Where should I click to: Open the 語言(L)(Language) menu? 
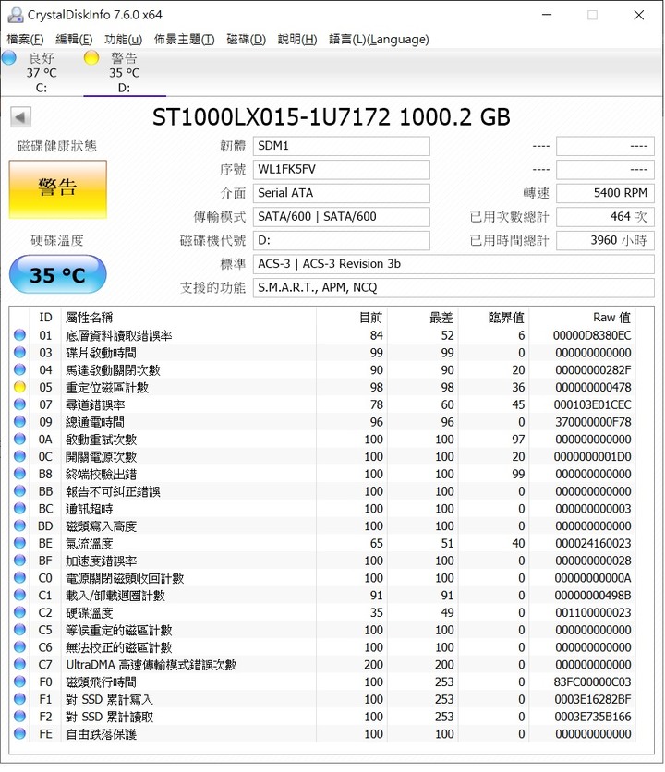pyautogui.click(x=379, y=40)
